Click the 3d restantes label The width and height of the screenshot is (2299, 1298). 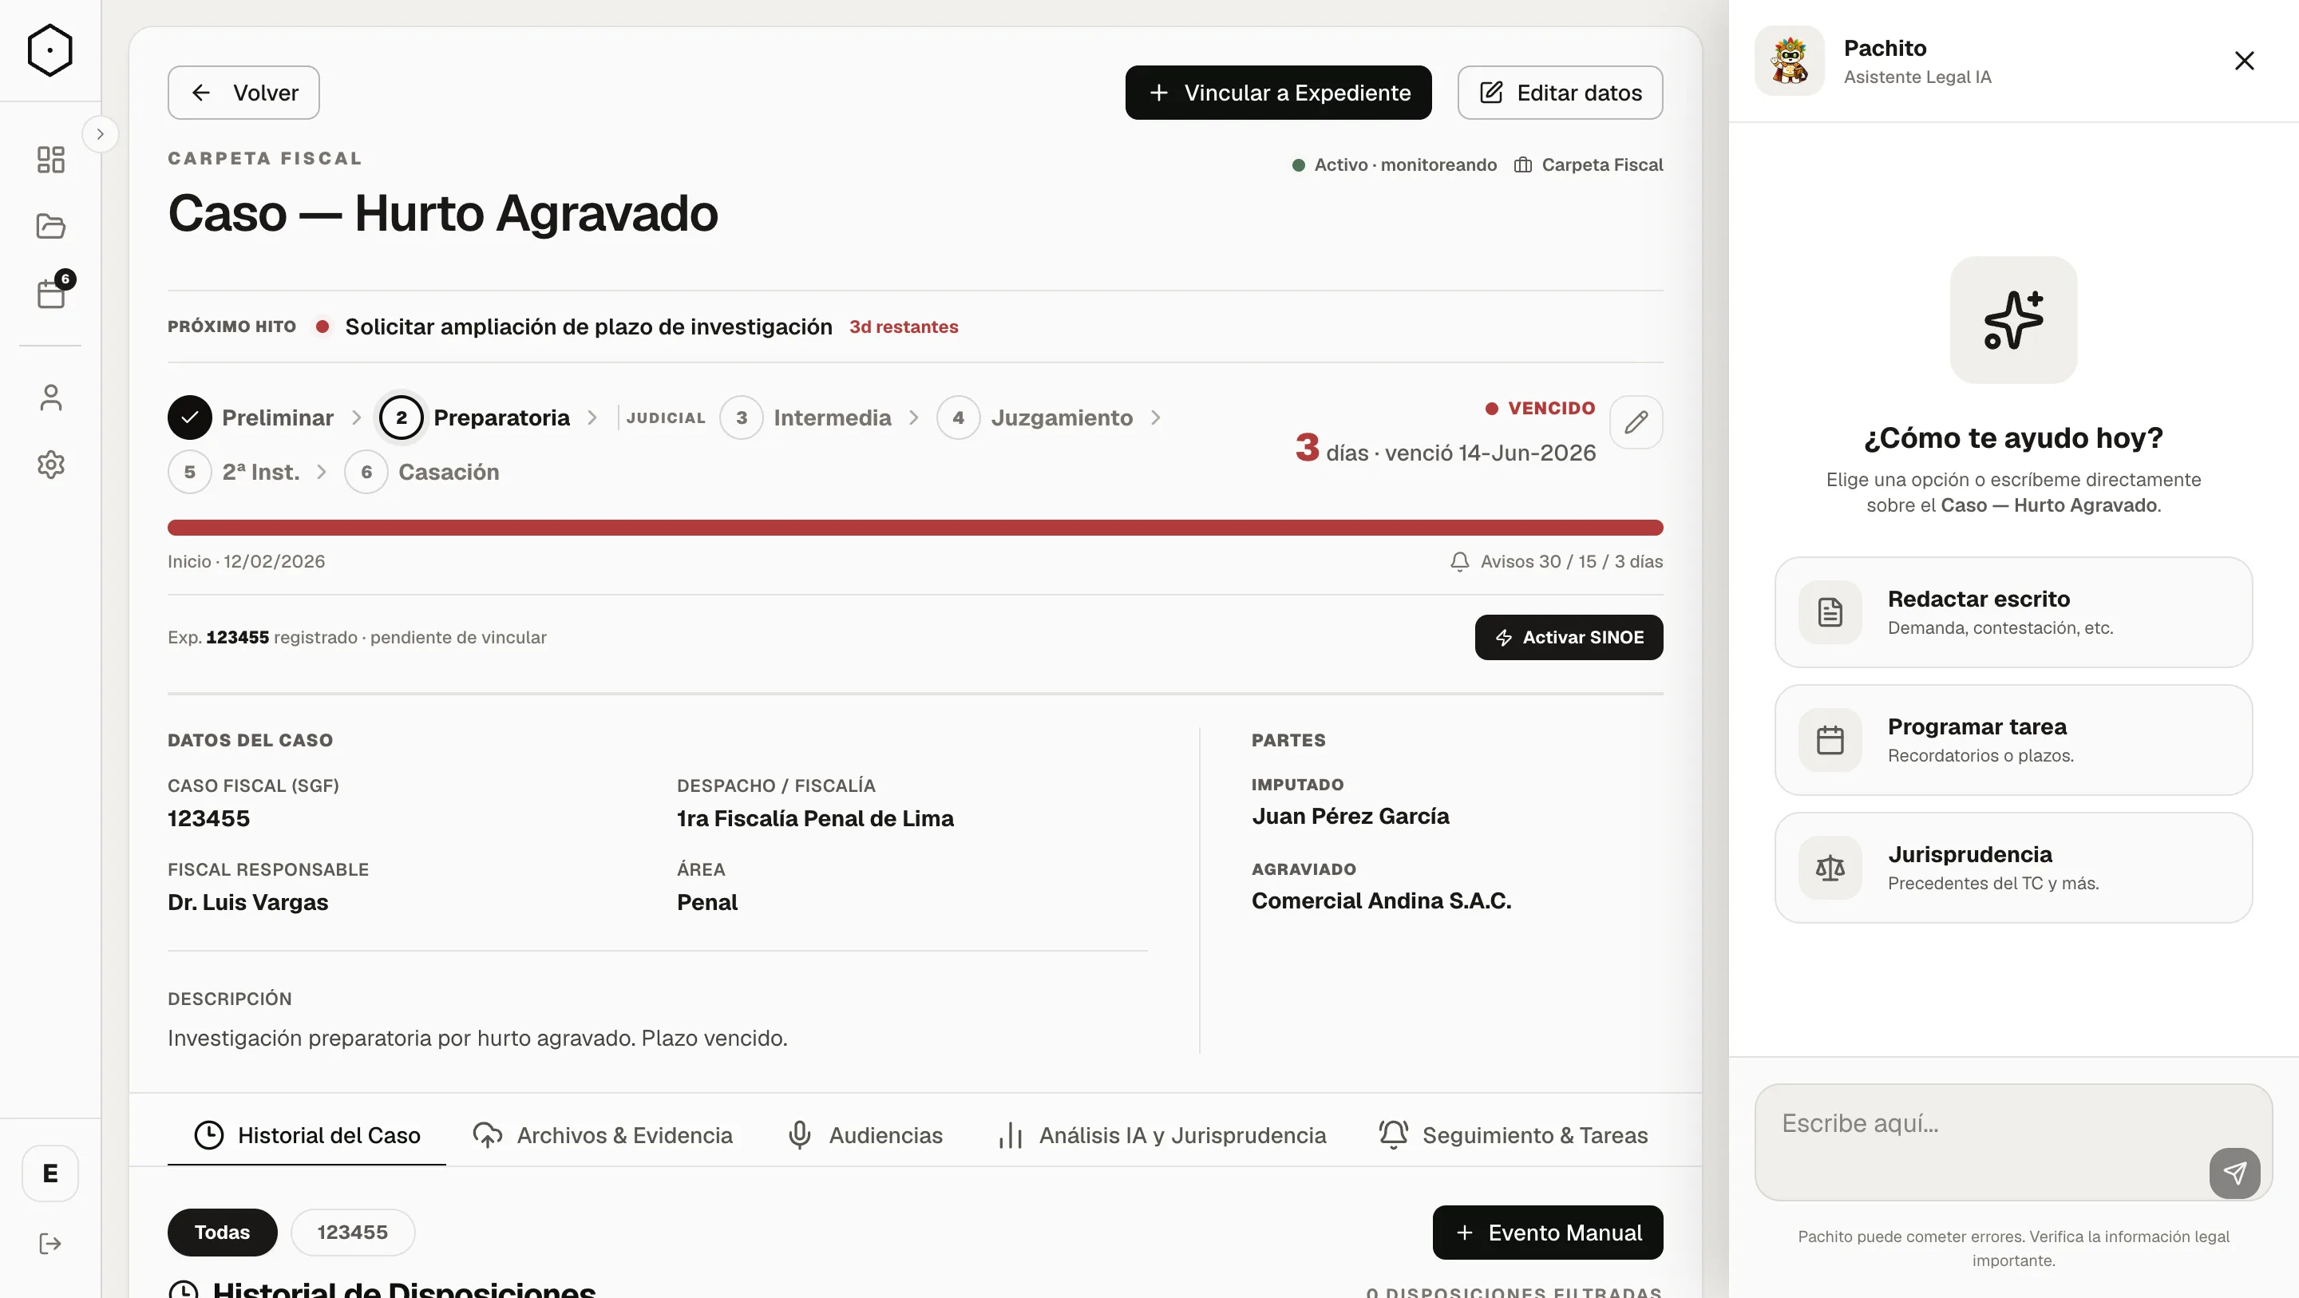coord(903,326)
